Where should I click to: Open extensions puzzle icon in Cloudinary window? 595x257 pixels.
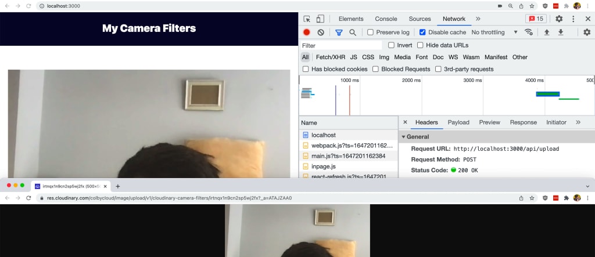pos(567,198)
